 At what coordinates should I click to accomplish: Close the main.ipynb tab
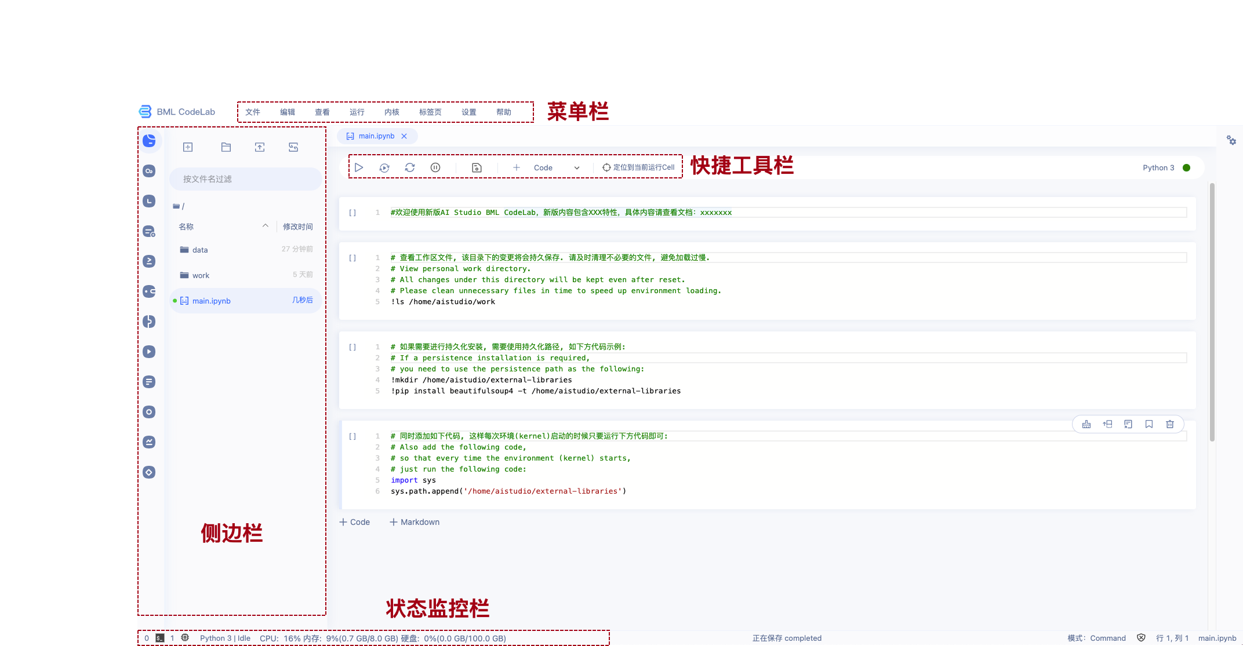click(x=404, y=136)
